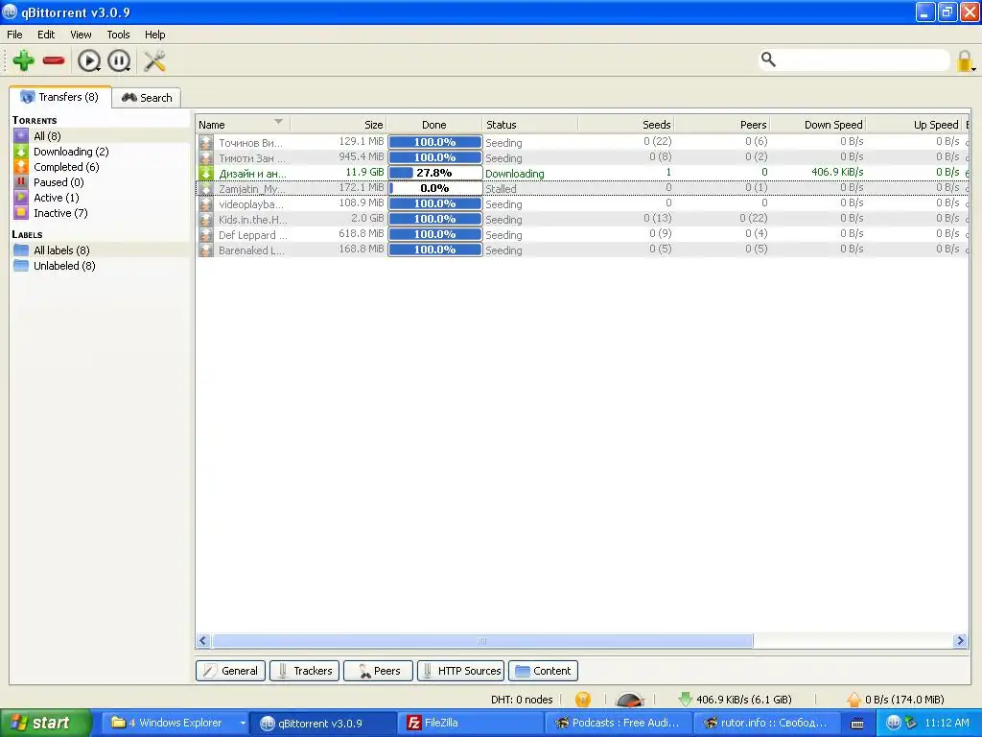Open the Edit menu
This screenshot has height=737, width=982.
tap(46, 35)
